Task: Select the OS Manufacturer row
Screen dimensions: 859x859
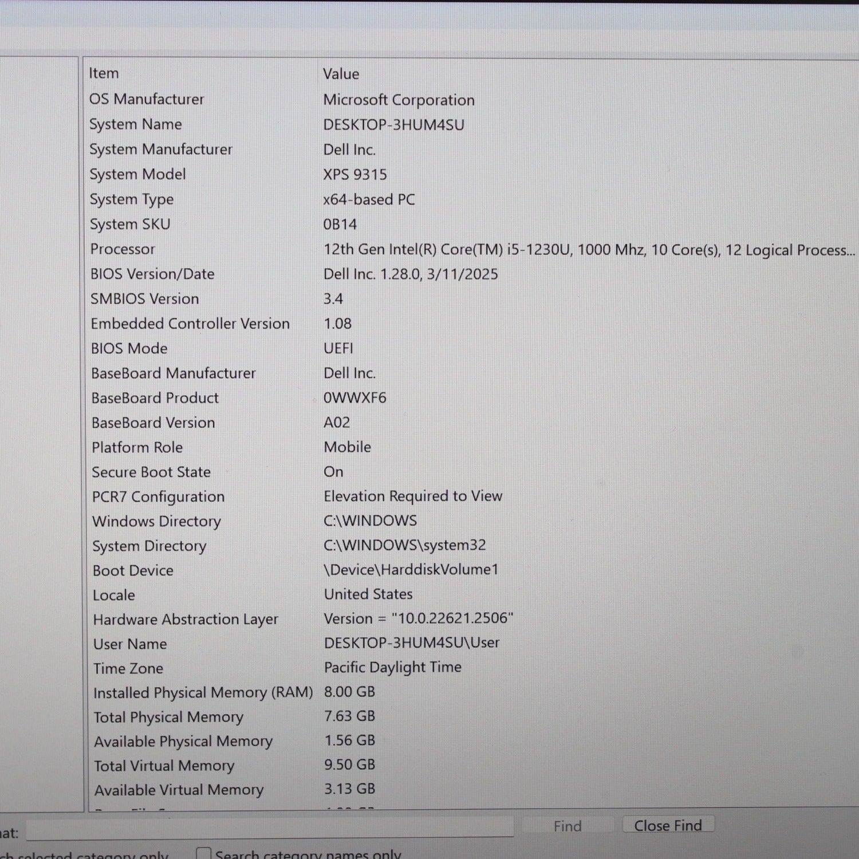Action: (472, 99)
